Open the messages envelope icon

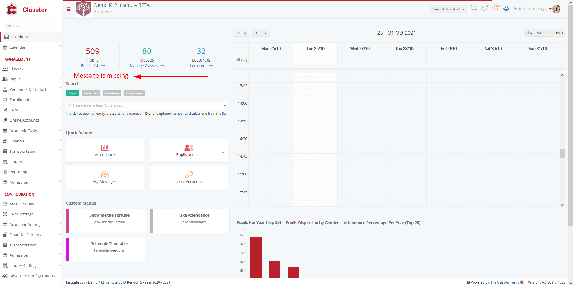(x=495, y=9)
